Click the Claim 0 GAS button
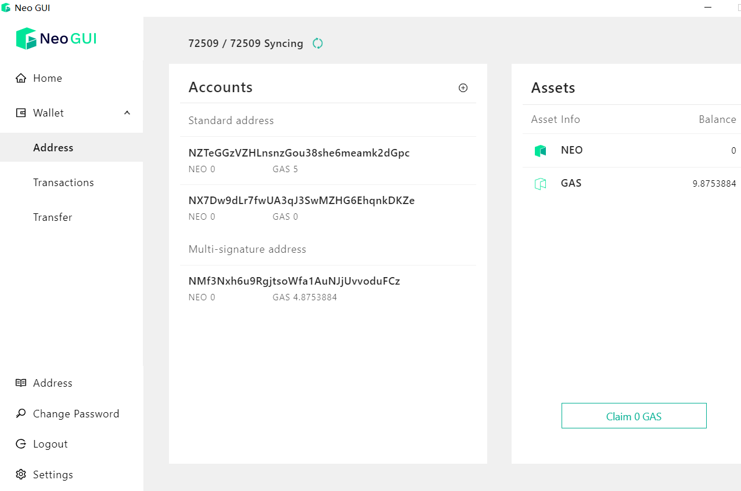Image resolution: width=741 pixels, height=491 pixels. [634, 416]
